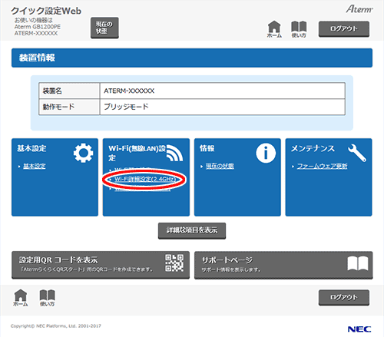
Task: Click the 装置情報 section header
Action: coord(192,58)
